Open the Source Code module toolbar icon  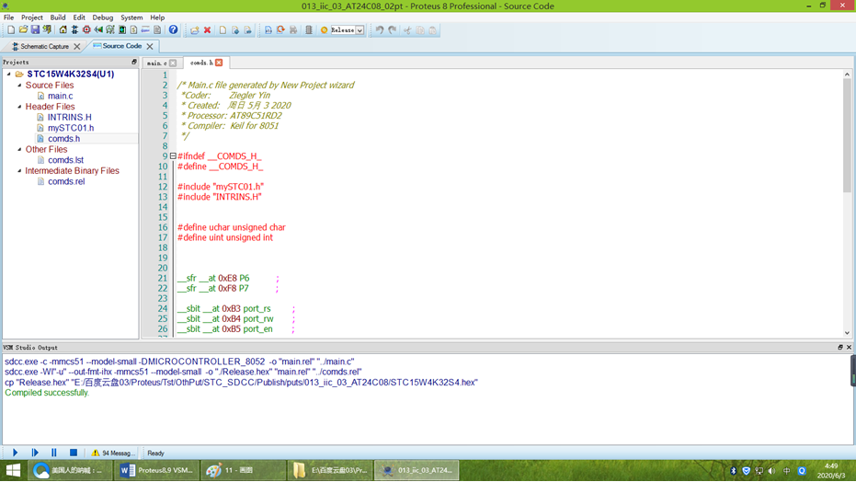pyautogui.click(x=146, y=30)
